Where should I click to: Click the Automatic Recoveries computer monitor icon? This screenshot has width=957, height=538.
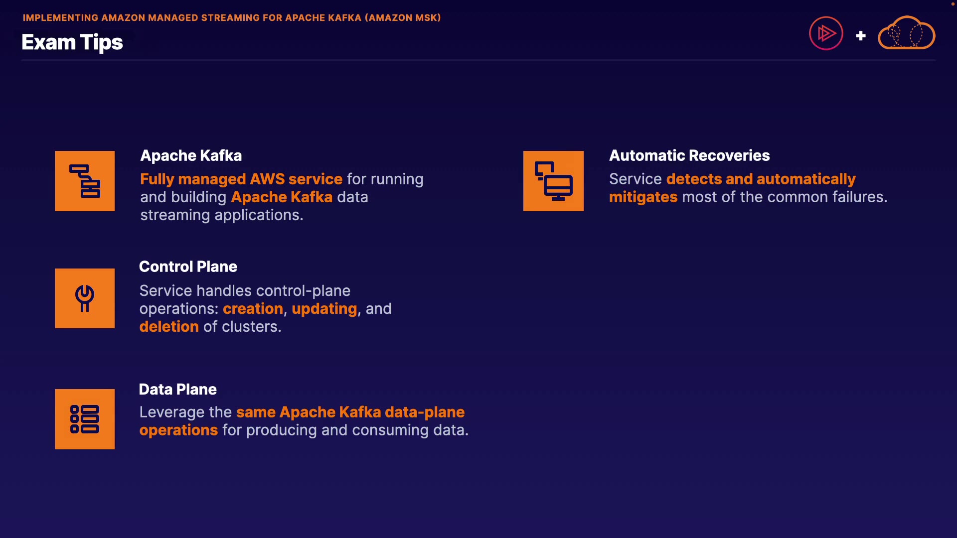[x=553, y=181]
